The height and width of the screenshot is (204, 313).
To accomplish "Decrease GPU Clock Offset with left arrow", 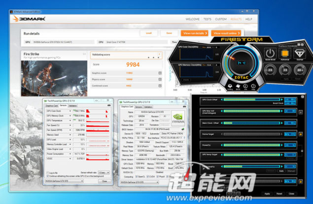I will [222, 99].
